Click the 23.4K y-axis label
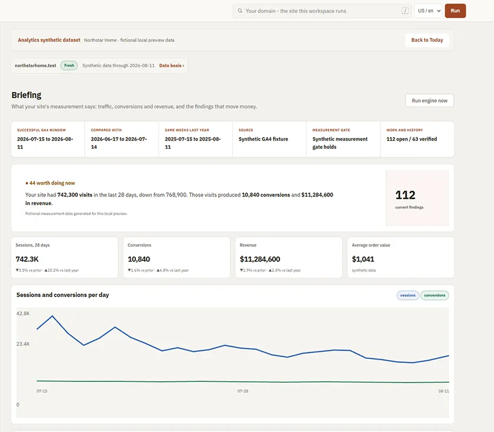494x432 pixels. pyautogui.click(x=23, y=344)
